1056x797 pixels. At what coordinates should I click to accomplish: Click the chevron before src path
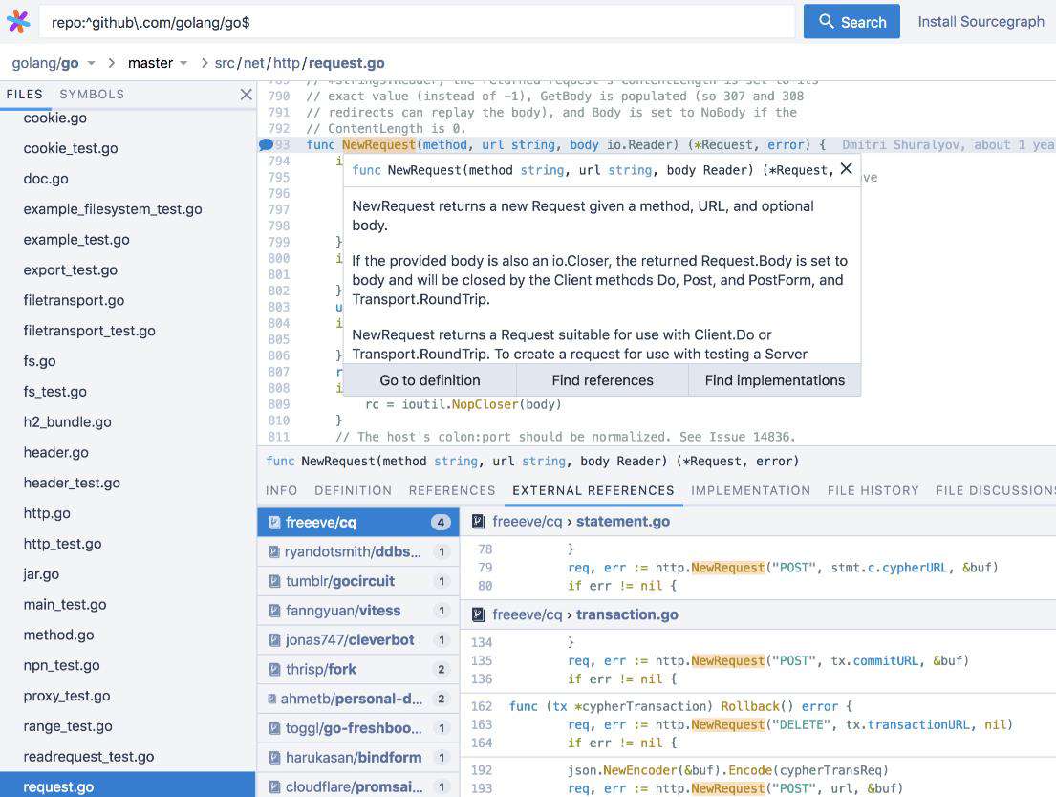point(205,63)
